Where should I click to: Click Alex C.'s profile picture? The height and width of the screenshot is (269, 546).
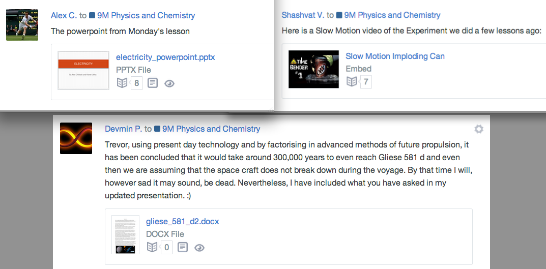coord(22,24)
